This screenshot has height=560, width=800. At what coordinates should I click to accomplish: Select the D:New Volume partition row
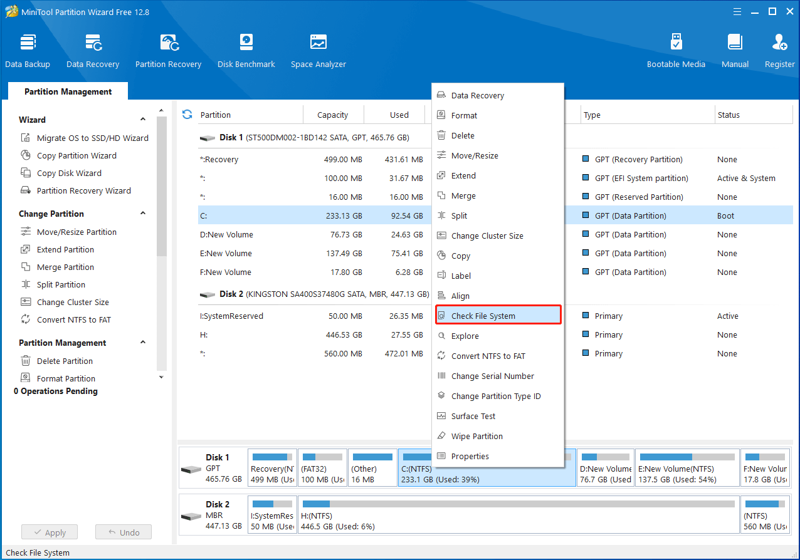coord(495,234)
